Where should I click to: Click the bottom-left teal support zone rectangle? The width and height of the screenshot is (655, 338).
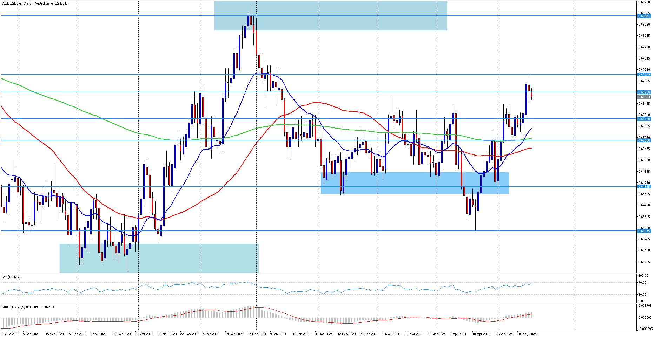[x=159, y=258]
